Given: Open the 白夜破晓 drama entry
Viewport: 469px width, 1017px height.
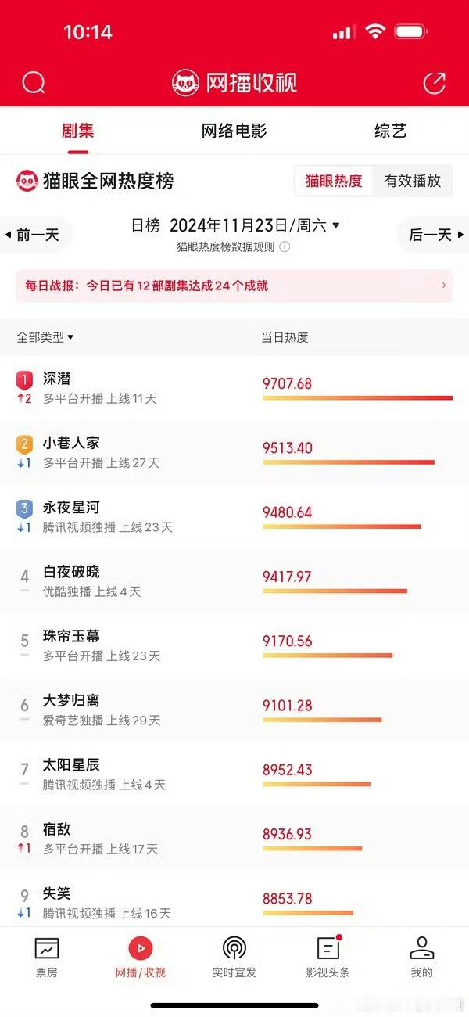Looking at the screenshot, I should pyautogui.click(x=234, y=581).
